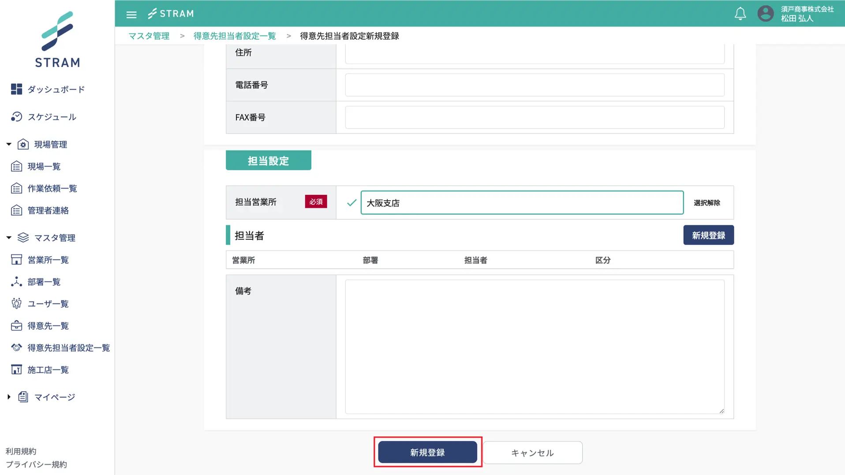This screenshot has width=845, height=475.
Task: Collapse the マスタ管理 sidebar section
Action: click(9, 238)
